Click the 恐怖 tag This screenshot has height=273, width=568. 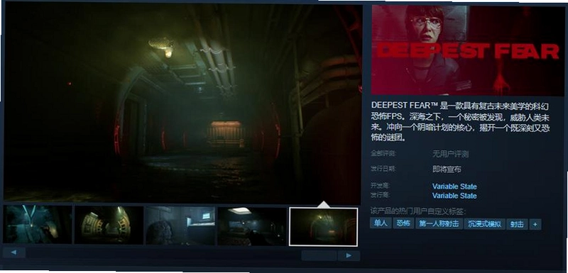[403, 224]
